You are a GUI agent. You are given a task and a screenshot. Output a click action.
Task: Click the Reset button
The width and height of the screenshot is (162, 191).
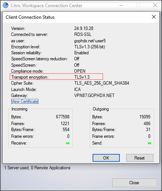coord(140,158)
